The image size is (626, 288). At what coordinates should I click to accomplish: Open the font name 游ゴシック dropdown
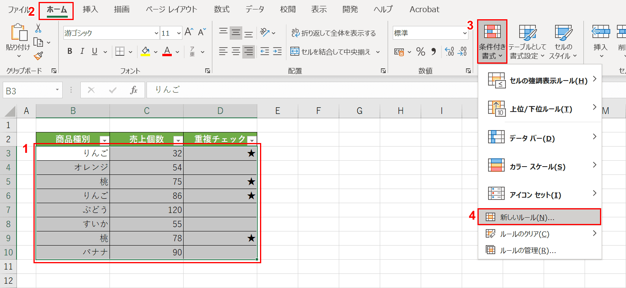[x=156, y=33]
